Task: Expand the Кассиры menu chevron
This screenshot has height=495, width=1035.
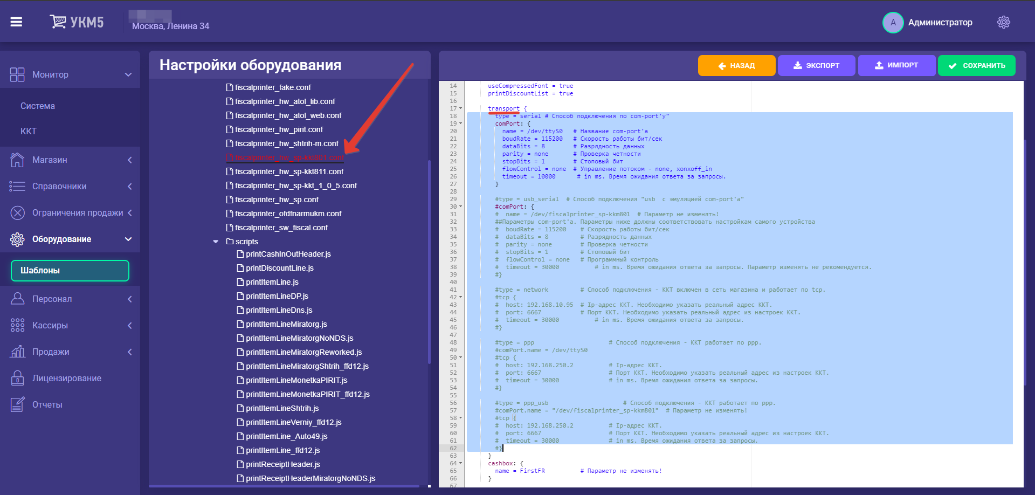Action: tap(129, 325)
